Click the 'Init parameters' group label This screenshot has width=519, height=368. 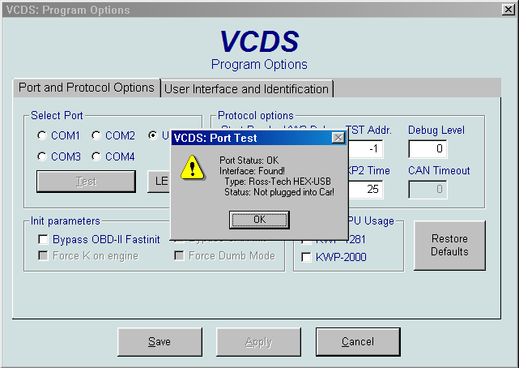point(66,221)
